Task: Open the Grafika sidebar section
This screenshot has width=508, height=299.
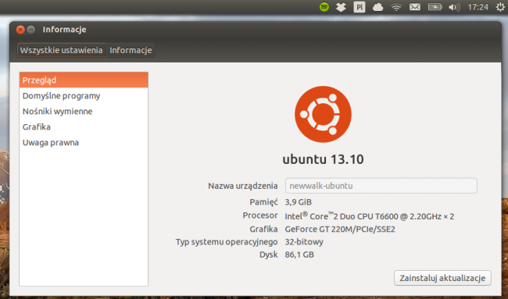Action: pos(84,126)
